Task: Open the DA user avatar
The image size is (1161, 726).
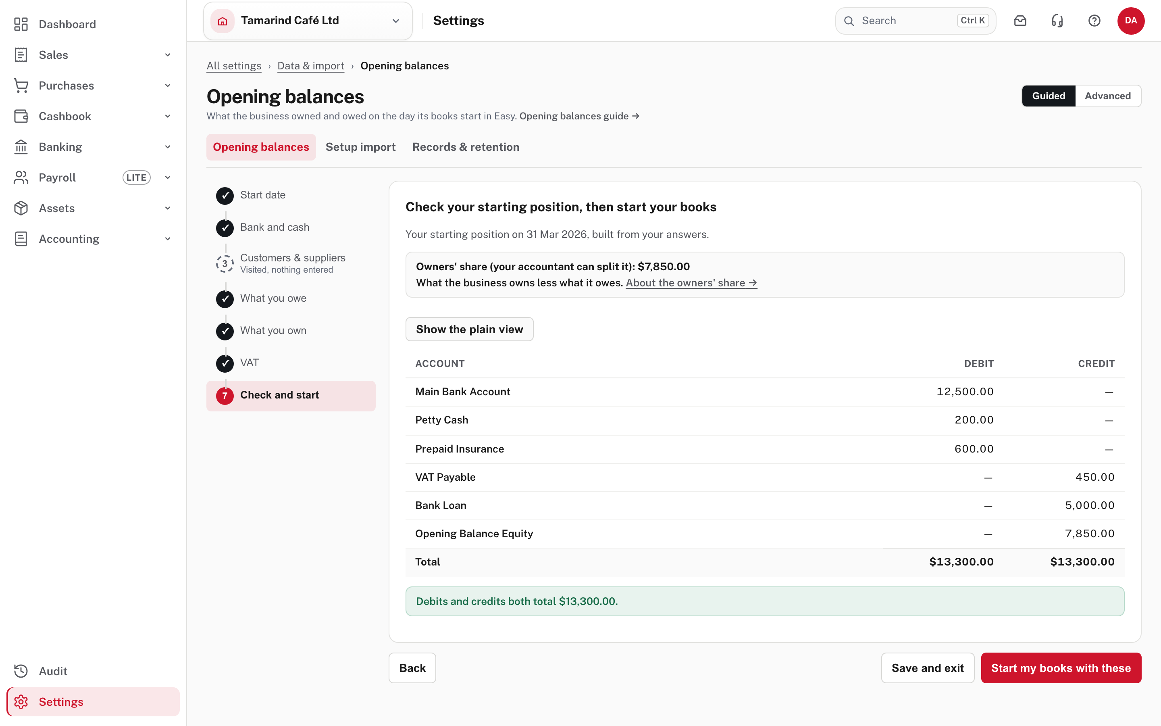Action: point(1131,21)
